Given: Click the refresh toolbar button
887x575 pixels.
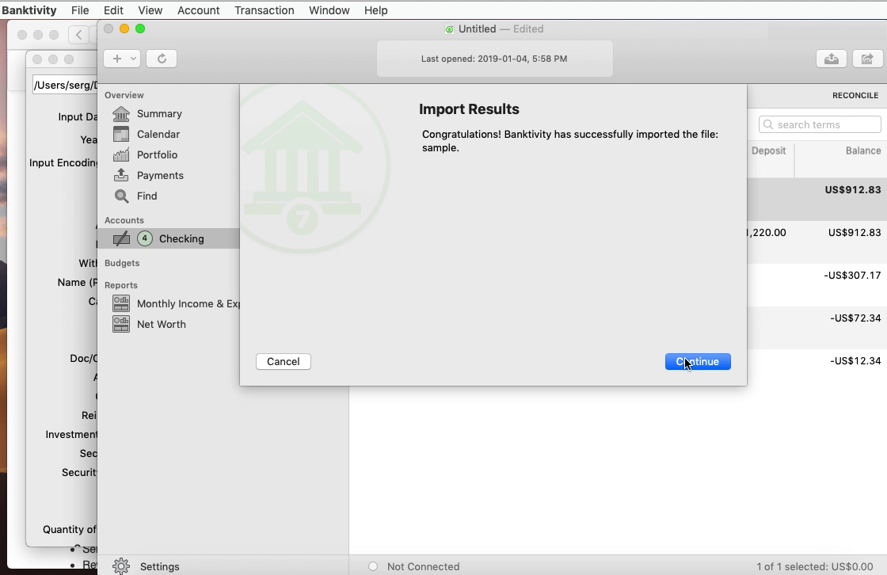Looking at the screenshot, I should point(162,59).
